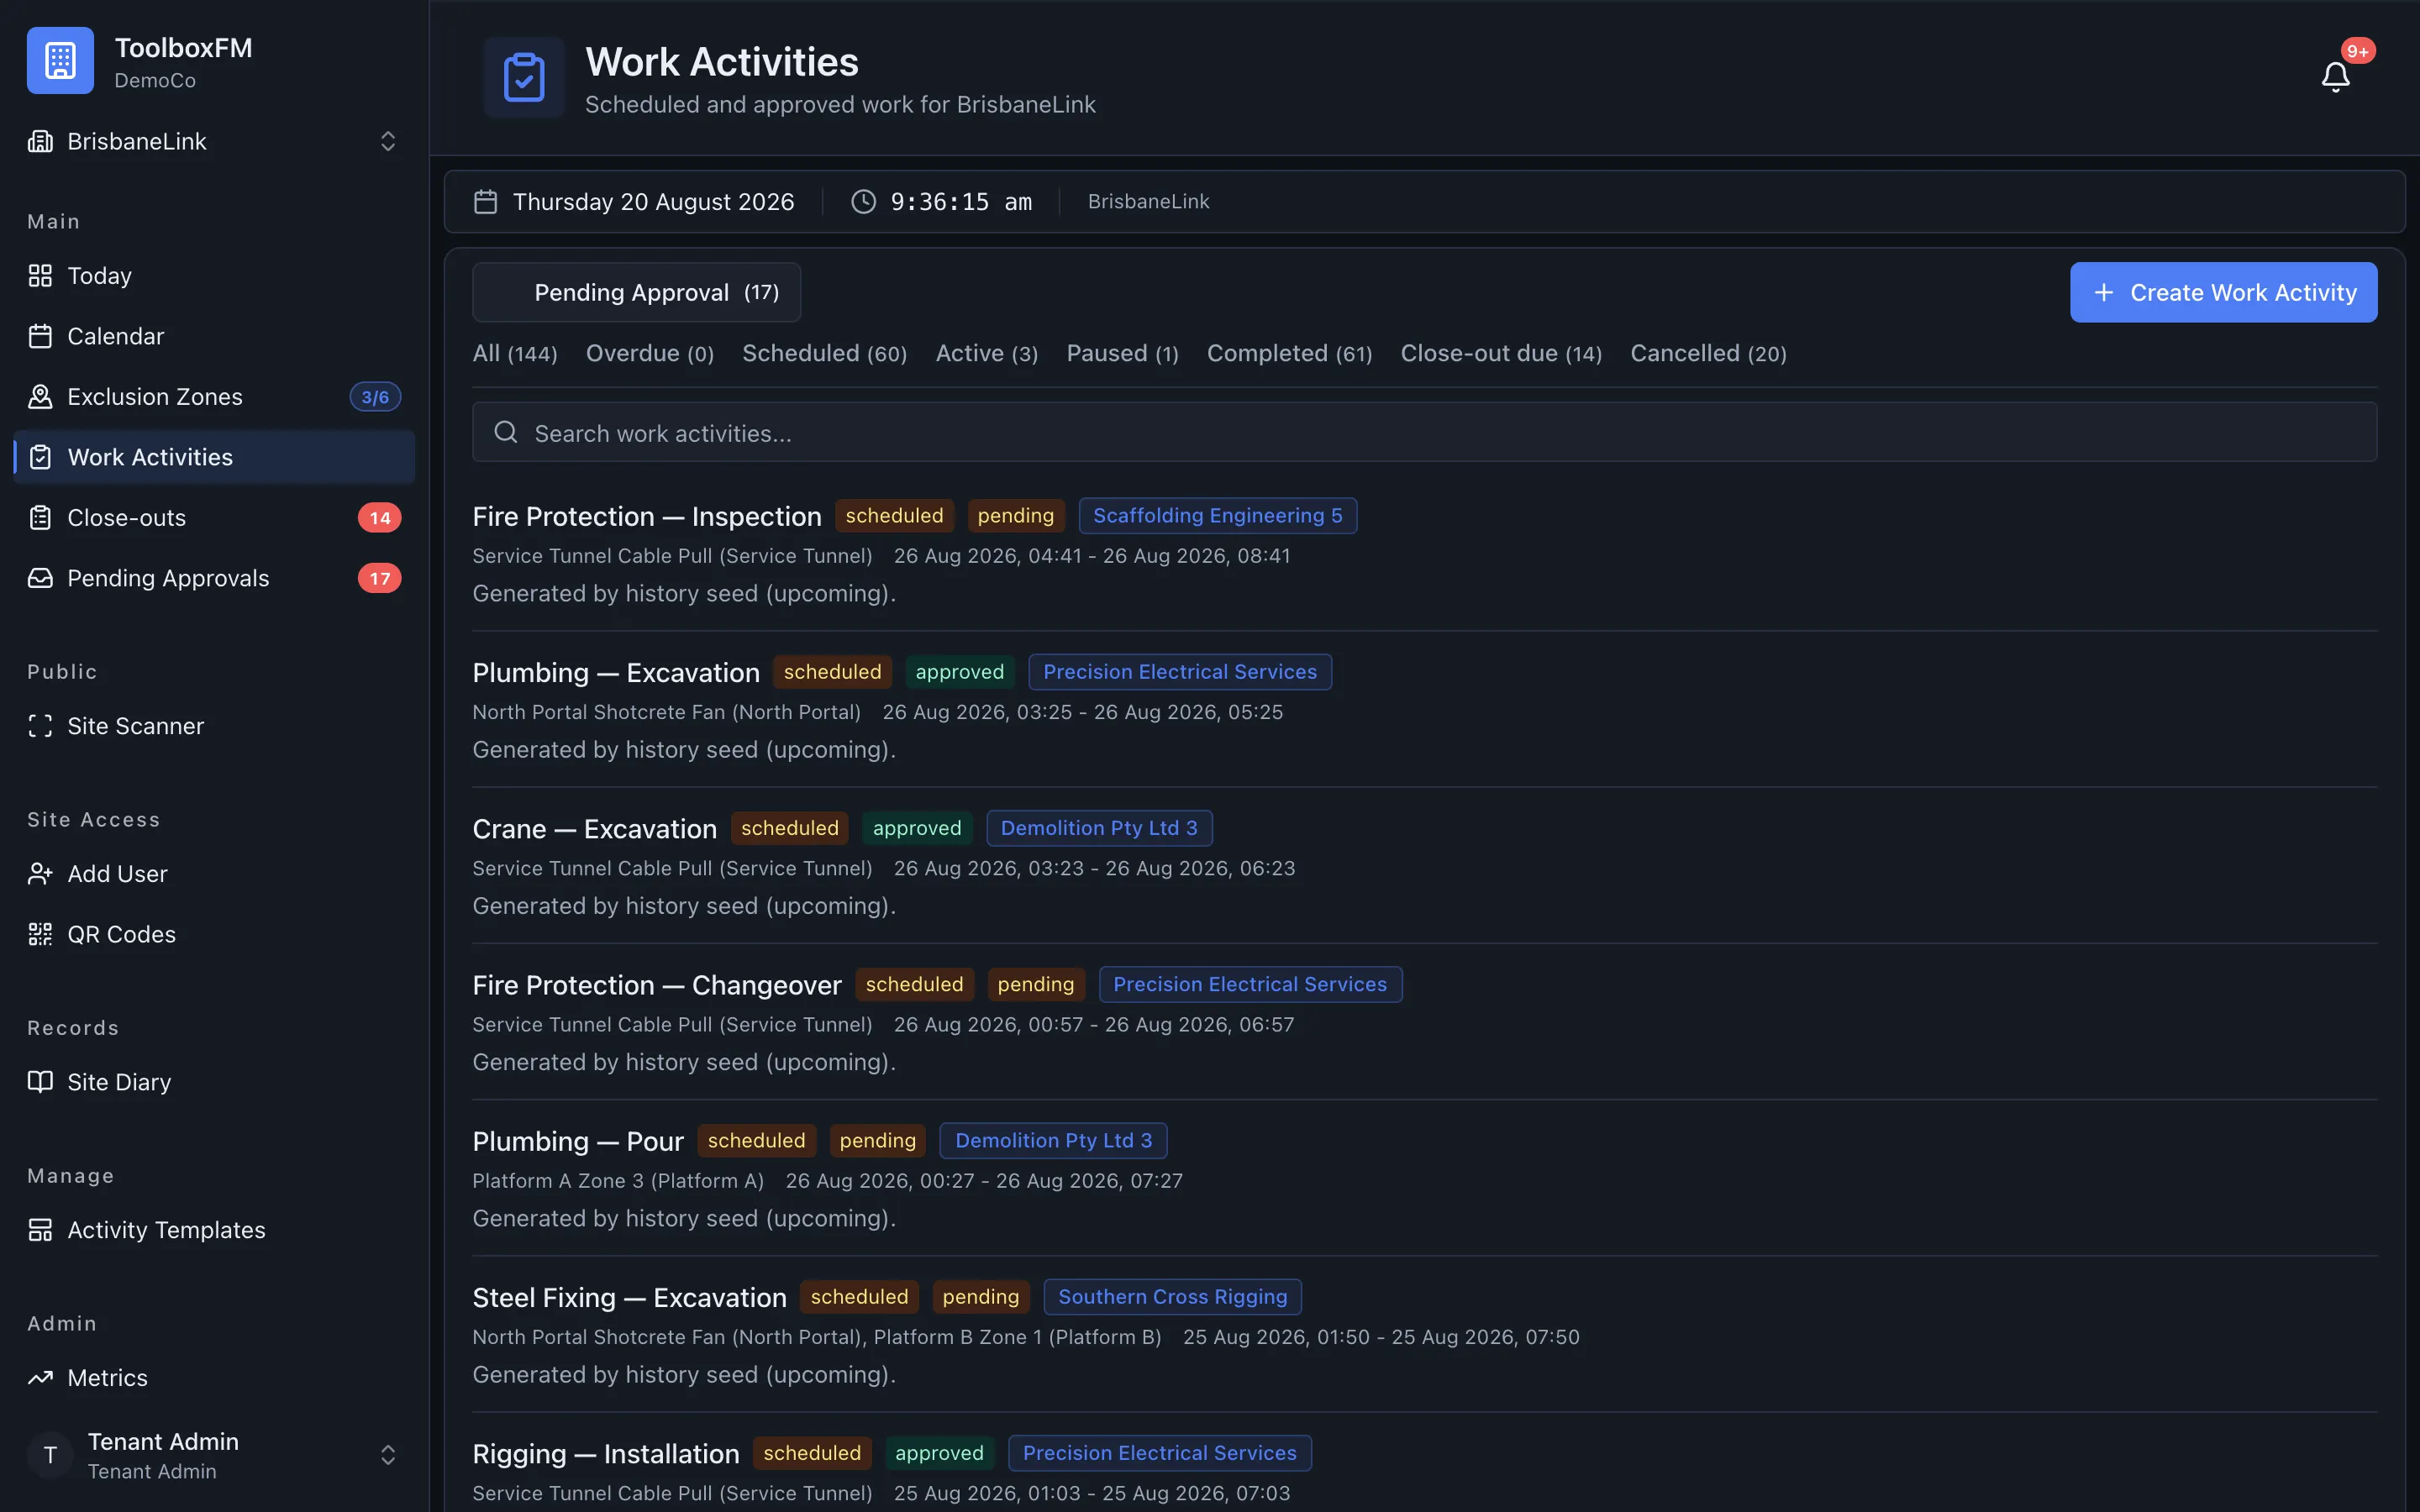Viewport: 2420px width, 1512px height.
Task: Switch to the Close-out due (14) tab
Action: point(1501,353)
